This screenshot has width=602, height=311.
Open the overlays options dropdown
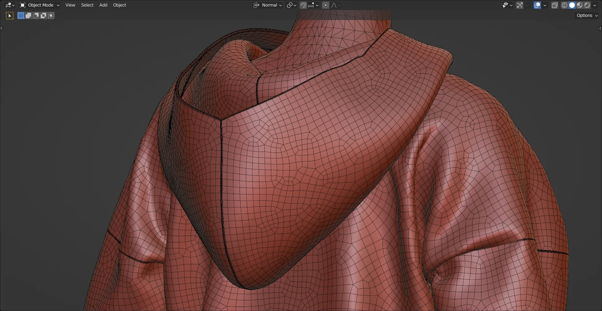click(545, 5)
